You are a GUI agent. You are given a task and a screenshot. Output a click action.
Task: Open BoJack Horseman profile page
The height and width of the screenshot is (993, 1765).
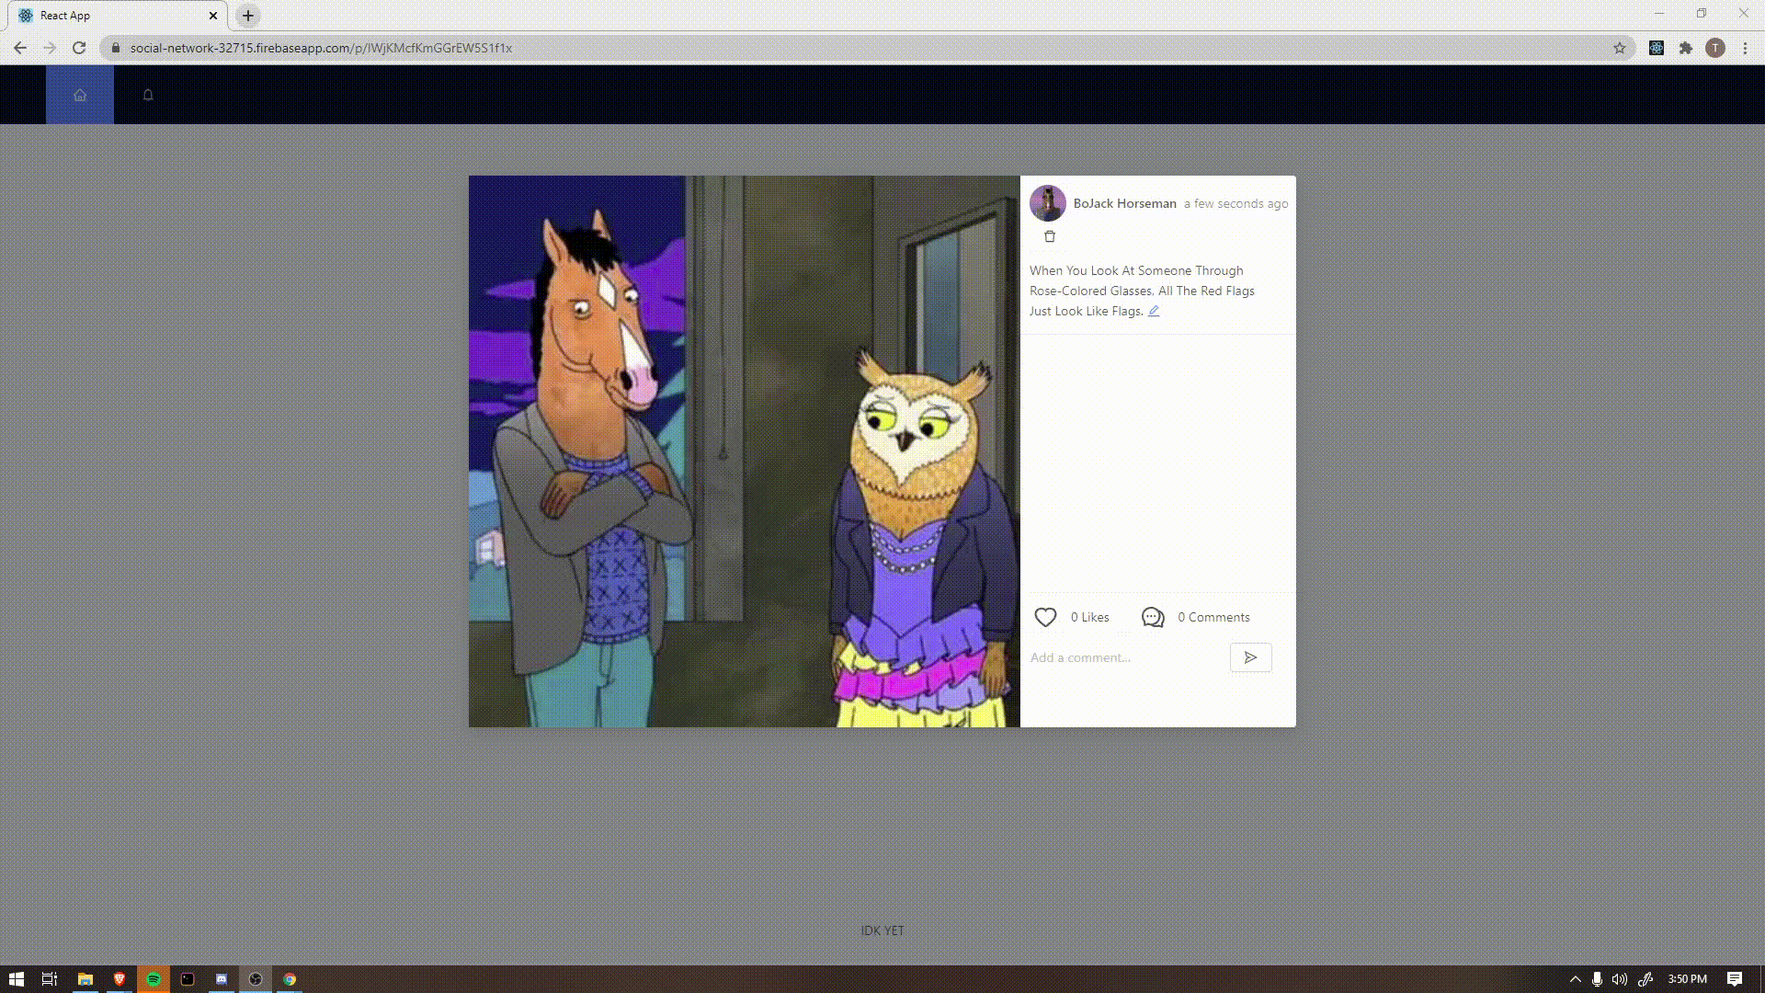pos(1123,202)
